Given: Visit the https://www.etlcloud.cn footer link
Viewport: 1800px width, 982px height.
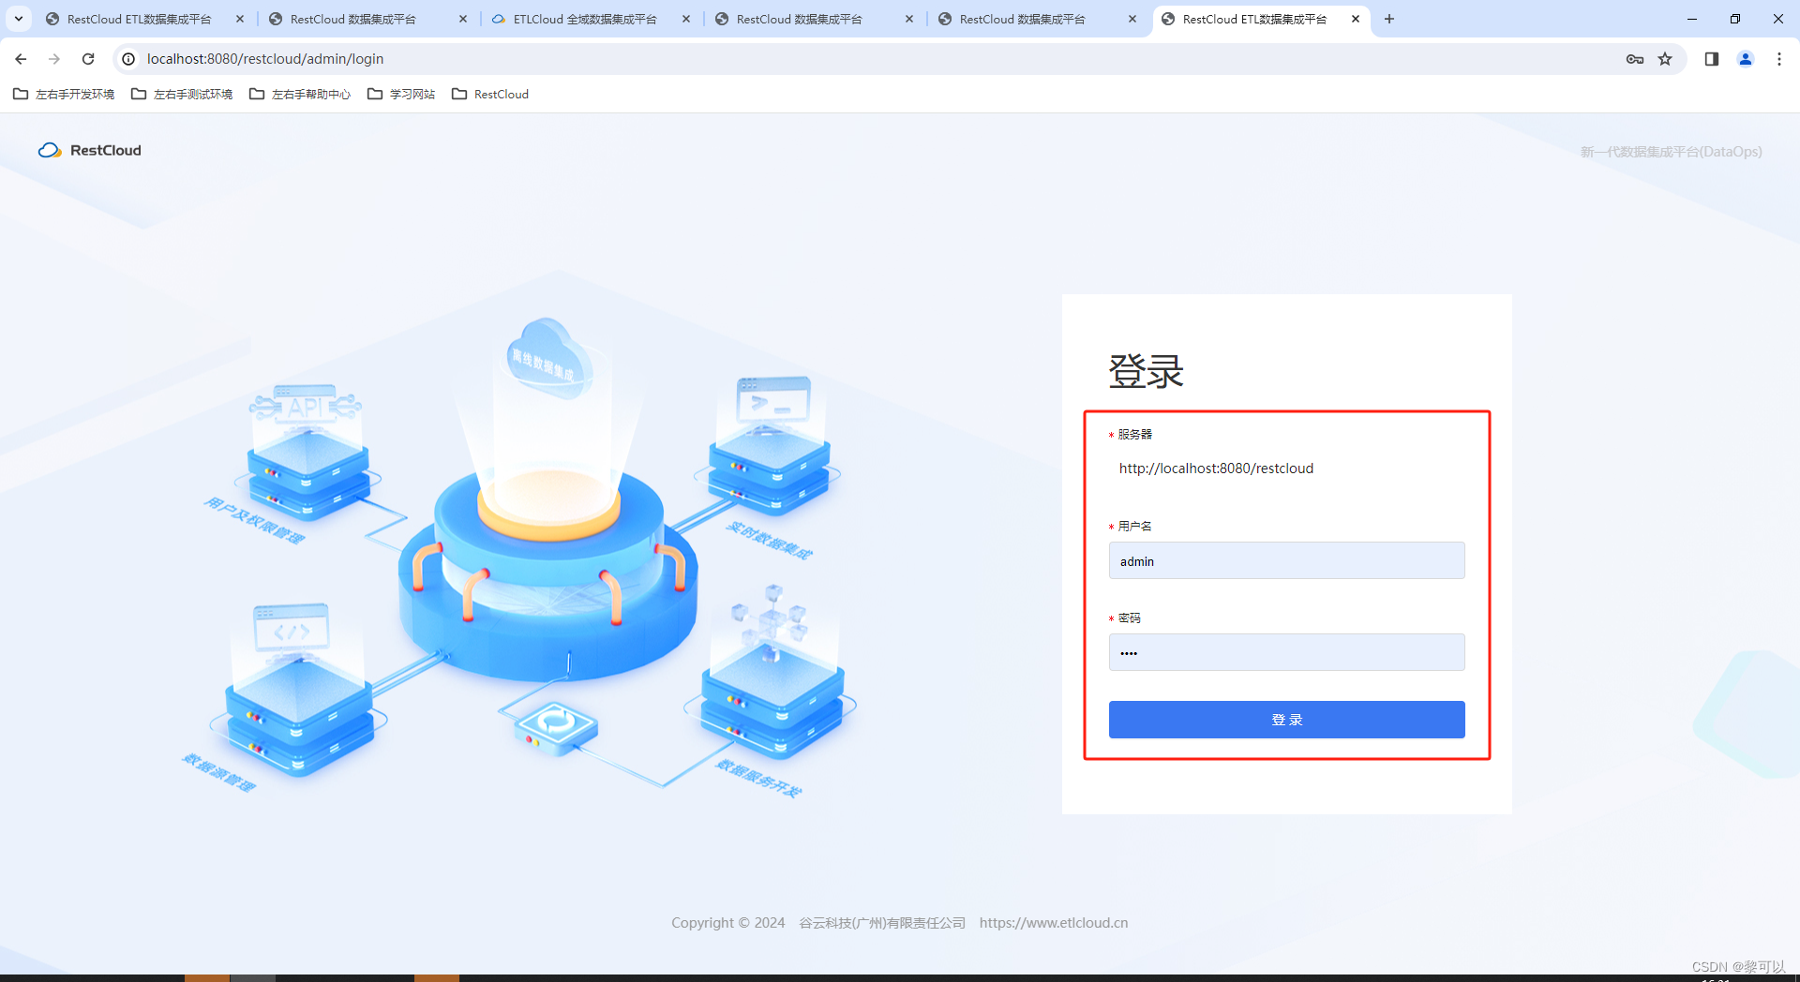Looking at the screenshot, I should tap(1054, 922).
